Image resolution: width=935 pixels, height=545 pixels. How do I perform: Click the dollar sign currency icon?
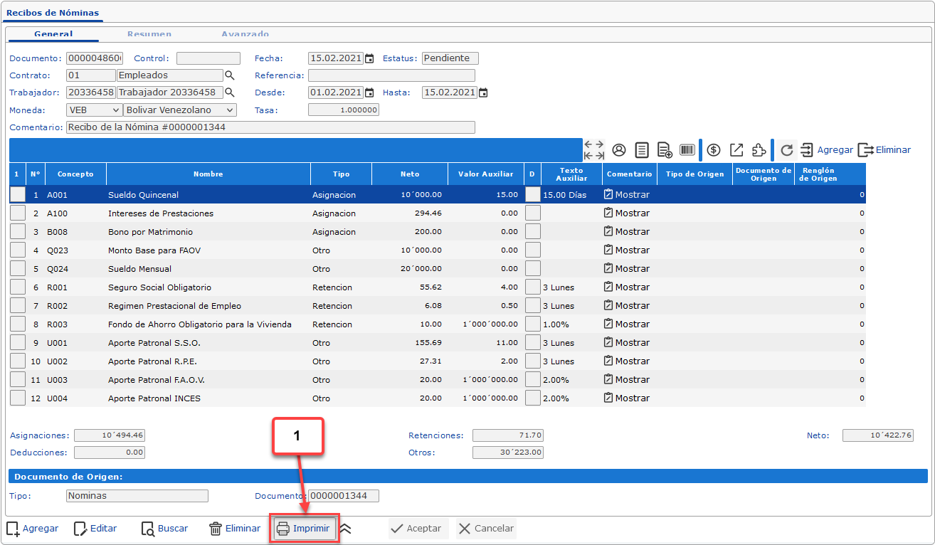click(714, 150)
